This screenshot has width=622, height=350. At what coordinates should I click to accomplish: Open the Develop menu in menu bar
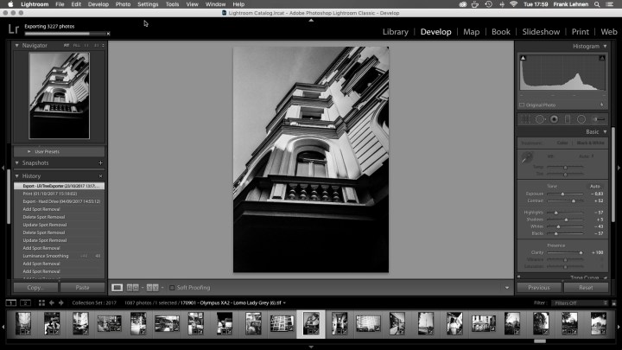tap(98, 4)
